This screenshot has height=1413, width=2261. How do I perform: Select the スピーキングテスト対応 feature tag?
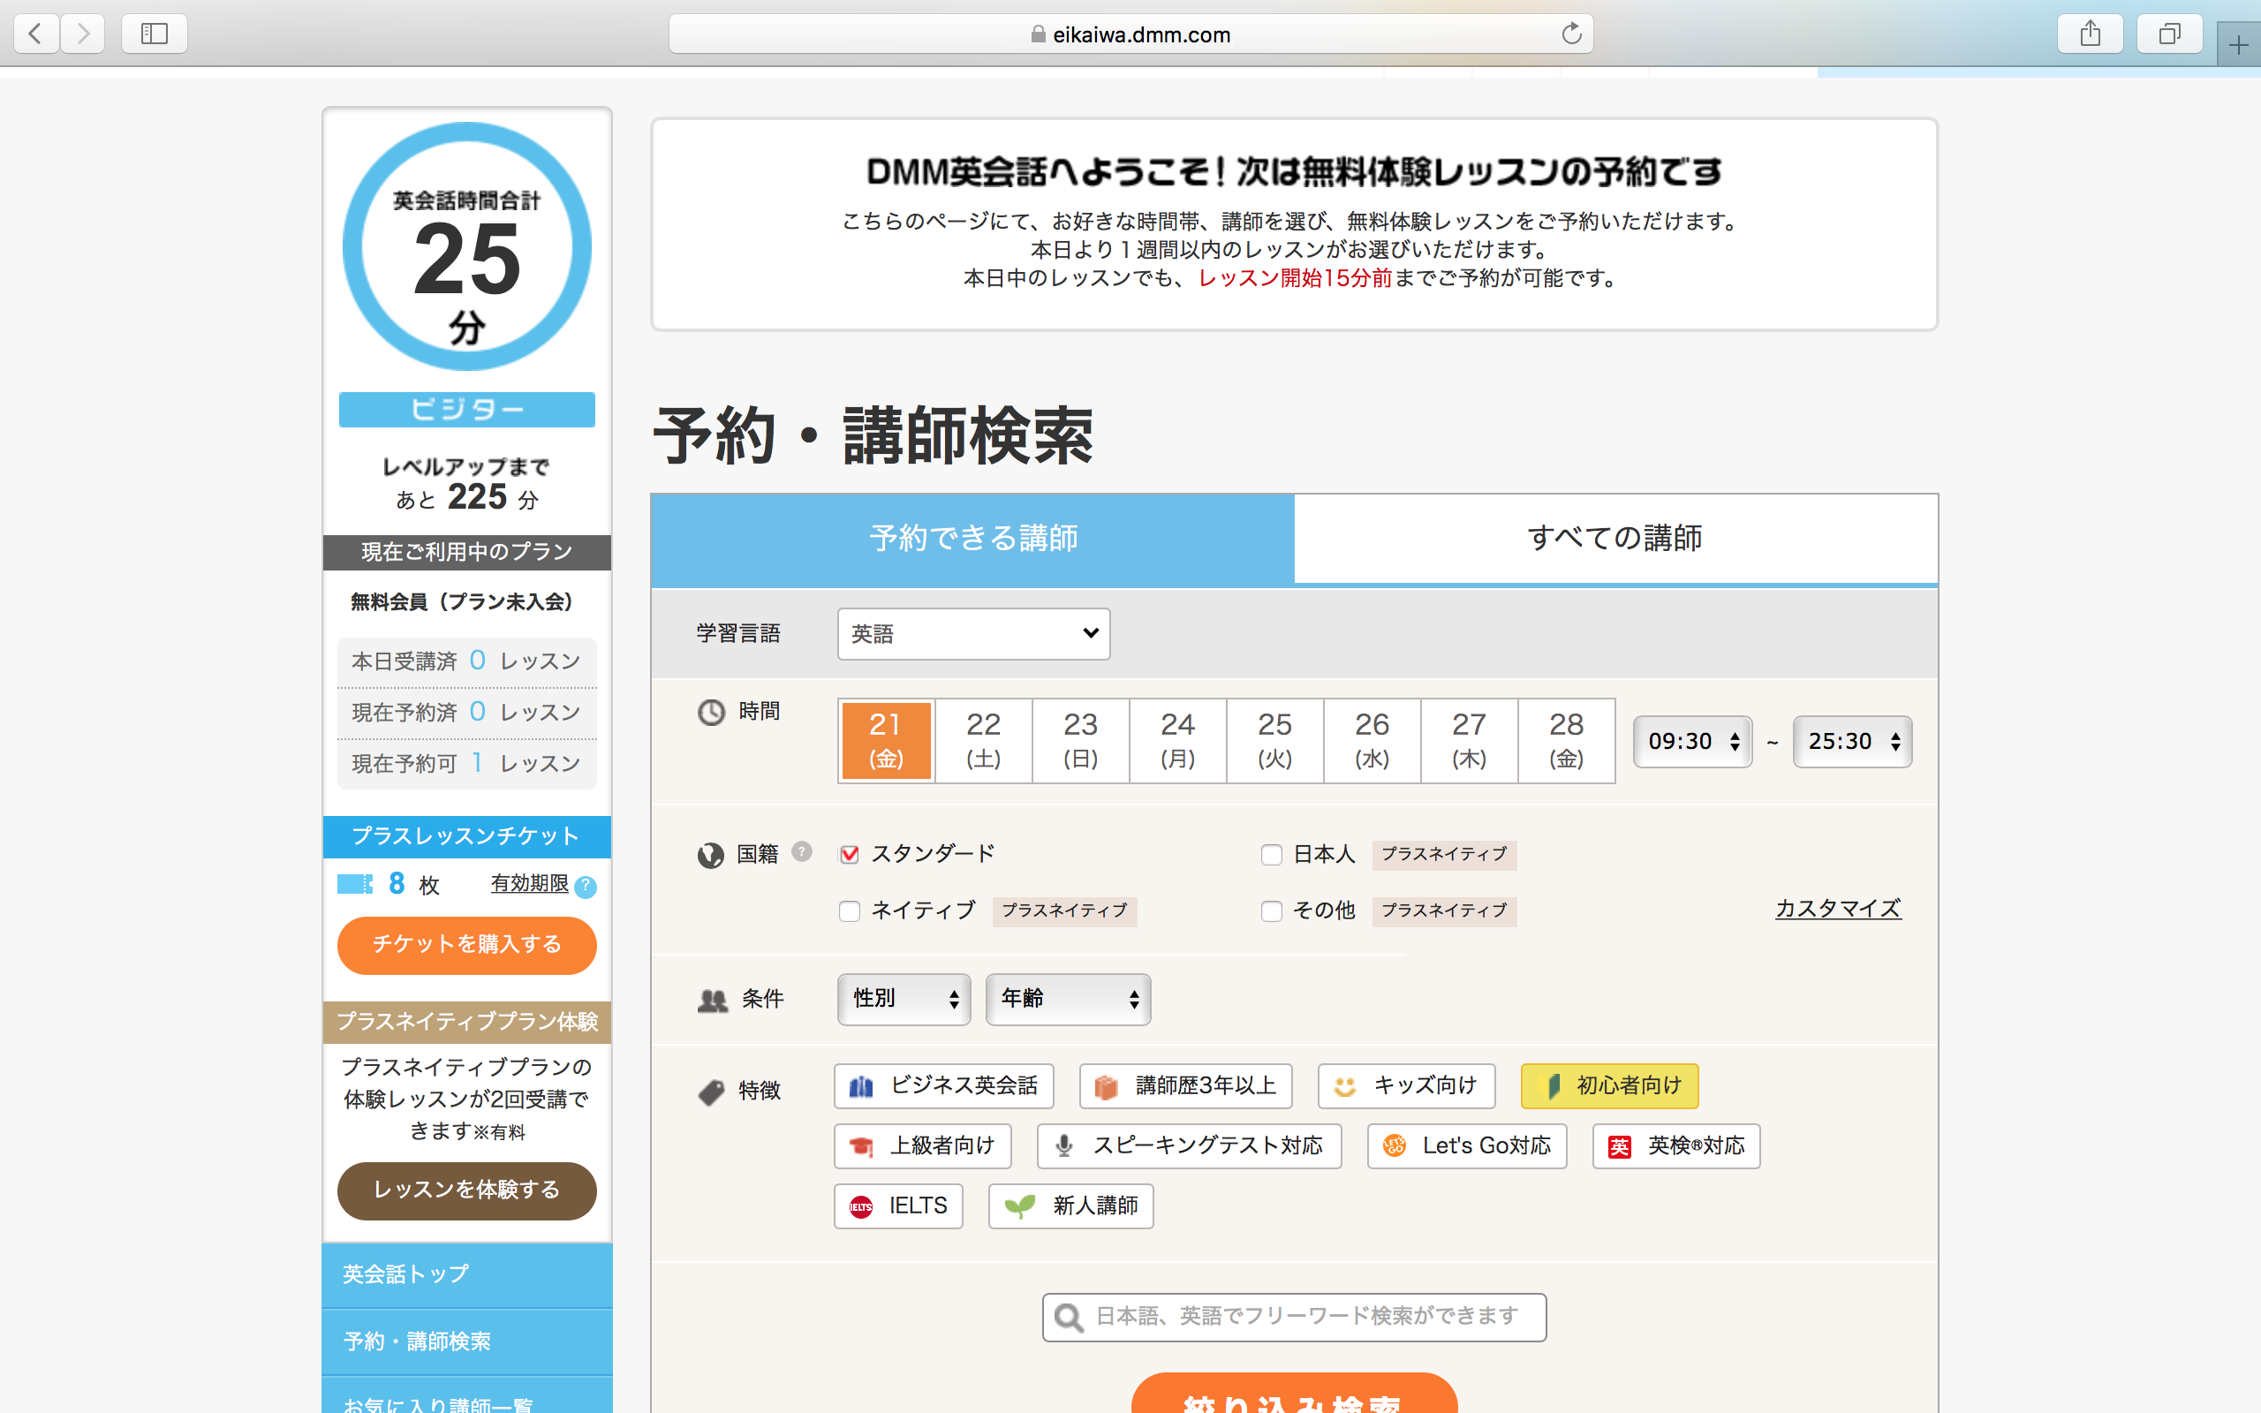click(x=1190, y=1145)
